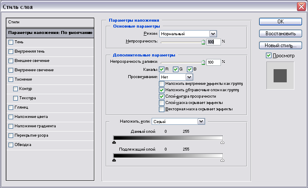Tick the Обводка checkbox
This screenshot has height=188, width=308.
click(x=11, y=145)
